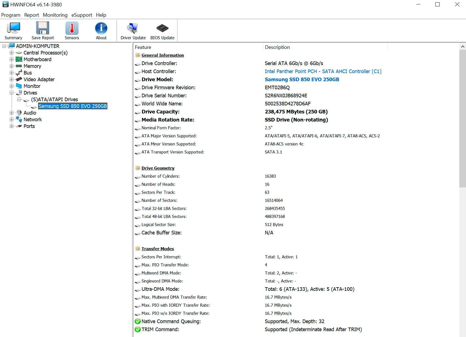Image resolution: width=466 pixels, height=337 pixels.
Task: Select the Ports tree item label
Action: (x=29, y=126)
